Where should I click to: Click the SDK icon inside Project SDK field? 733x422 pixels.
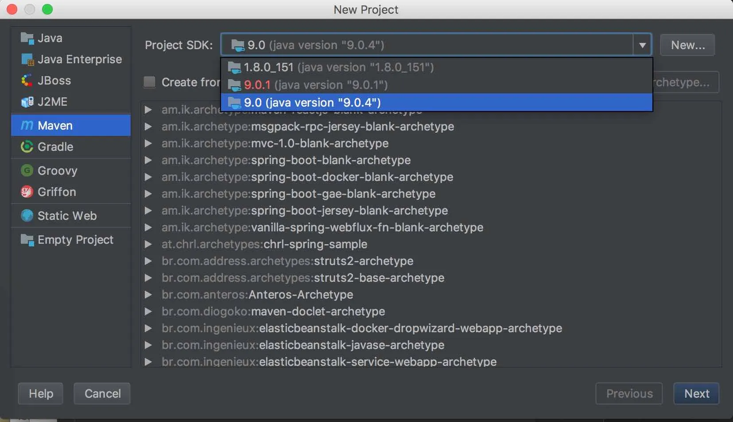(x=238, y=45)
